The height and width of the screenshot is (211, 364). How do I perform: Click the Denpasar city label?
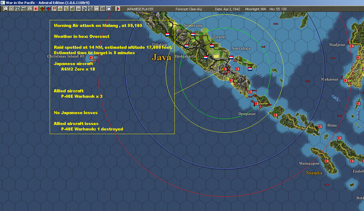247,114
